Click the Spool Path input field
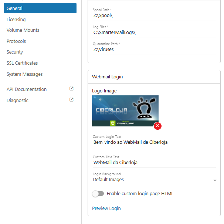Screen dimensions: 224x224 tap(154, 16)
